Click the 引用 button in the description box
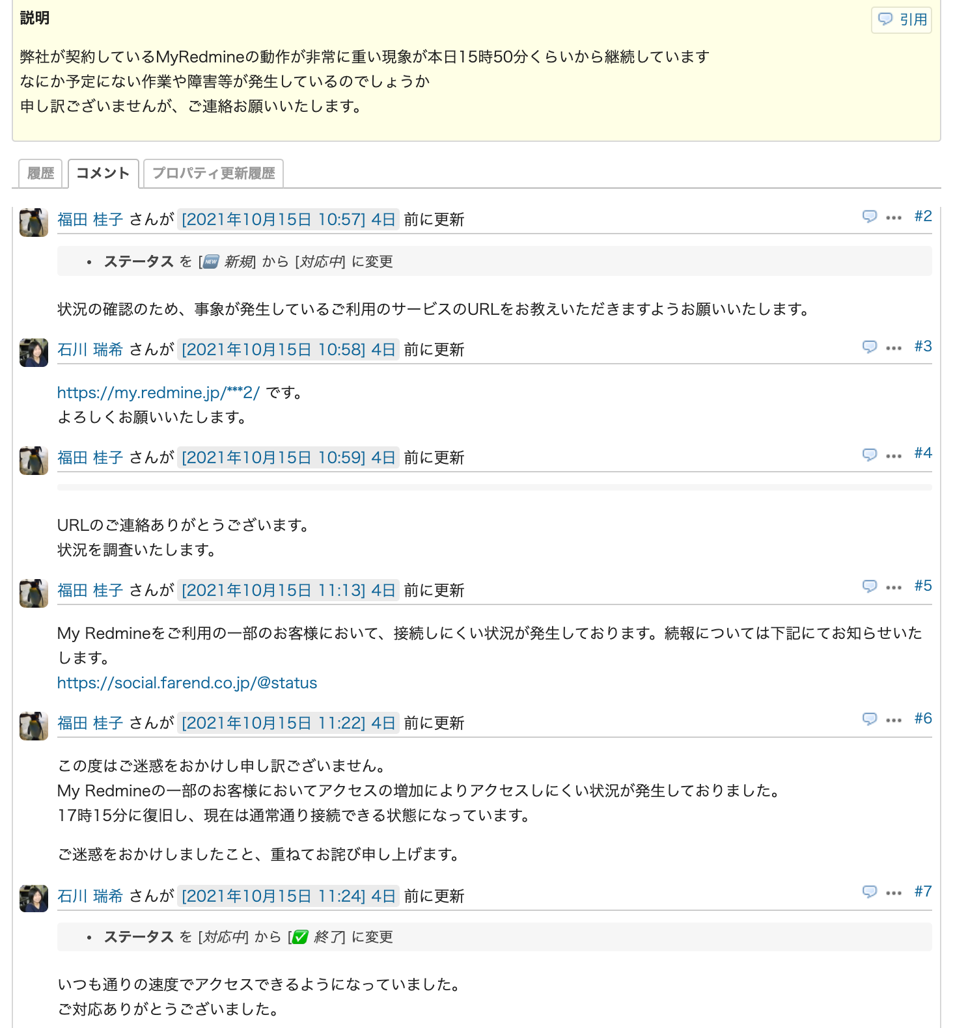 point(902,20)
